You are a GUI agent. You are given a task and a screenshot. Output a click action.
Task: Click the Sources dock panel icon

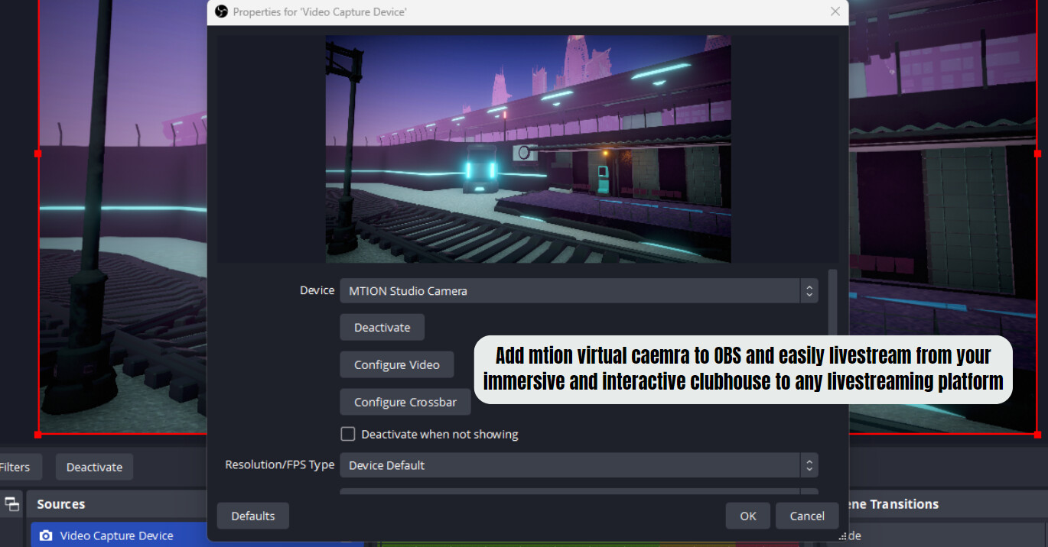(x=12, y=503)
